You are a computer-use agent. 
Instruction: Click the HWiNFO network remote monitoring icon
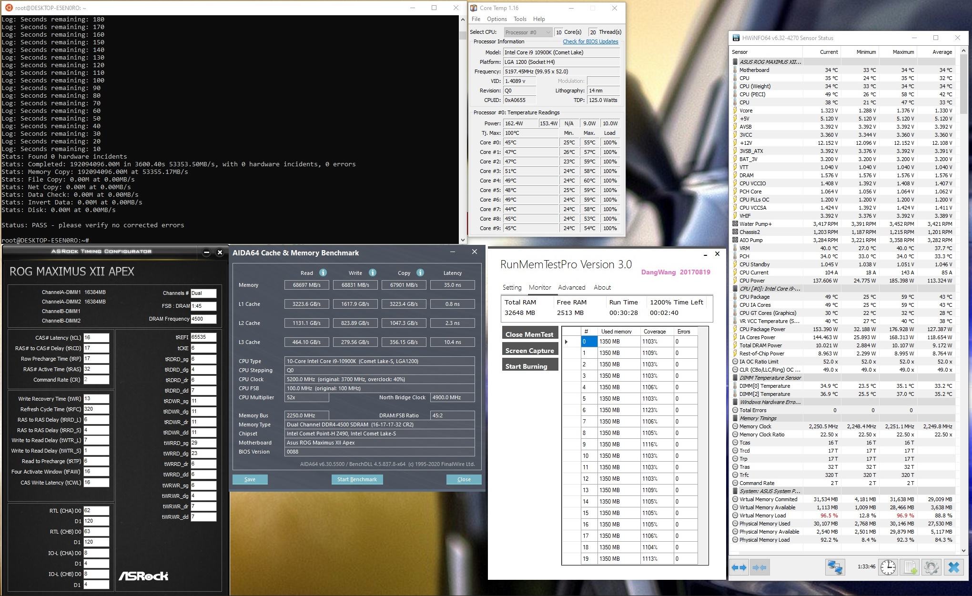tap(835, 567)
